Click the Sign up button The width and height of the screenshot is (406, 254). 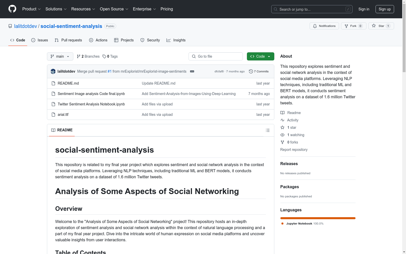coord(385,9)
